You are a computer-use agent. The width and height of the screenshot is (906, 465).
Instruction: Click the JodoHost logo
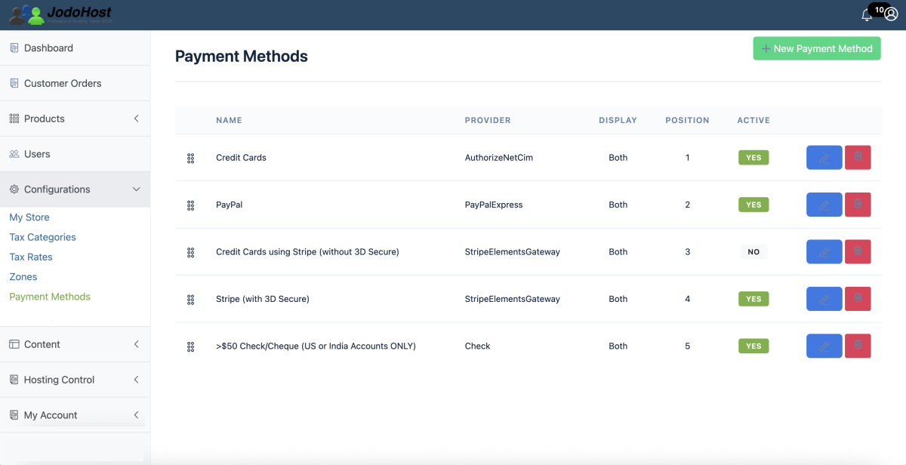(x=60, y=14)
